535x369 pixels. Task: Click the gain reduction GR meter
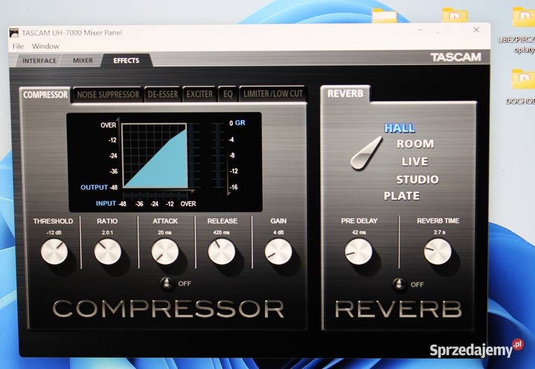coord(217,155)
